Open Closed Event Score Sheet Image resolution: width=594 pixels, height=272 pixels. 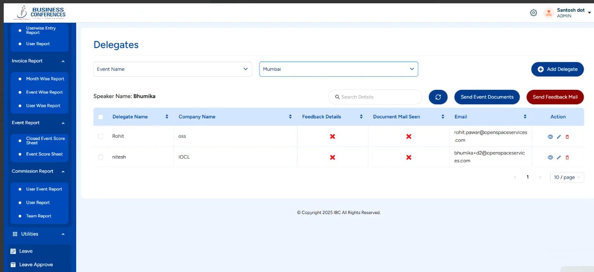[45, 140]
